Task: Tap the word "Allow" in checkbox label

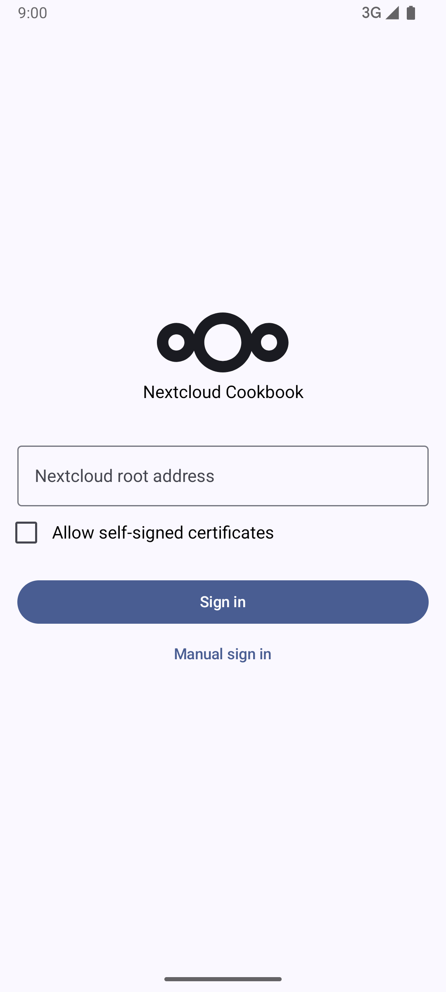Action: coord(73,532)
